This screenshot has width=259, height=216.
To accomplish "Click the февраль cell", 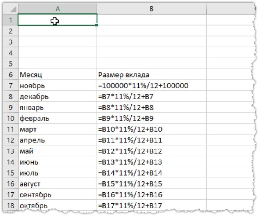I will click(58, 118).
